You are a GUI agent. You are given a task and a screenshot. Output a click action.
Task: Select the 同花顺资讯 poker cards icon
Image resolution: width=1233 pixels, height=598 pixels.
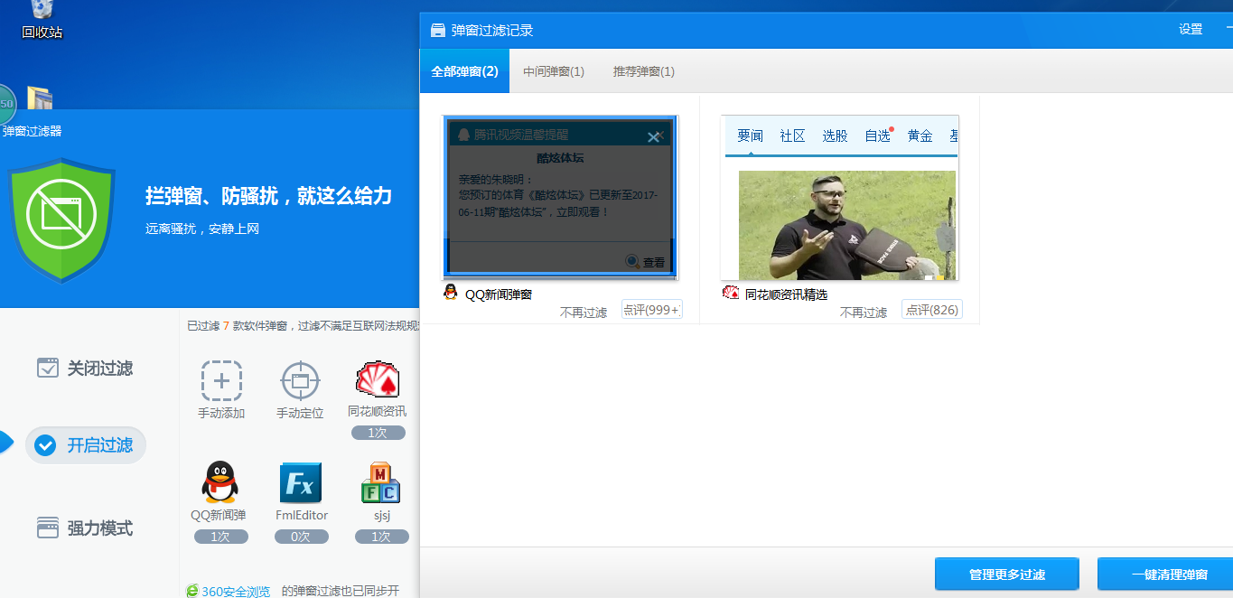click(x=378, y=379)
